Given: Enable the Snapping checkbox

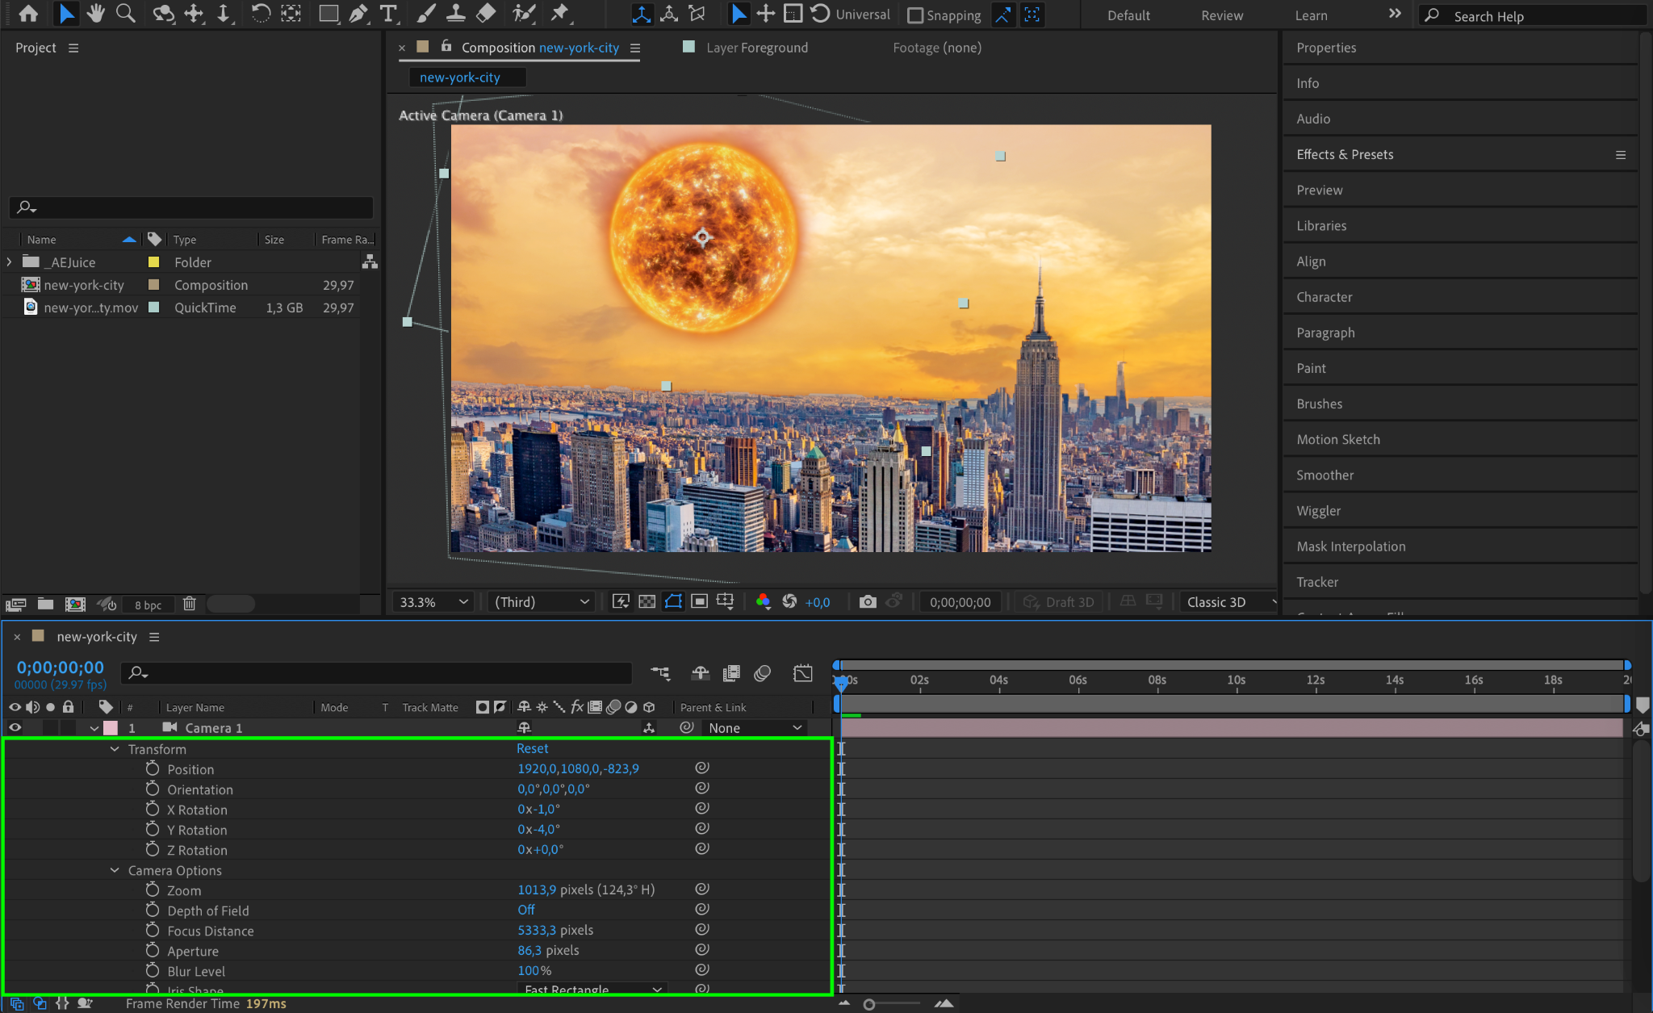Looking at the screenshot, I should 915,15.
